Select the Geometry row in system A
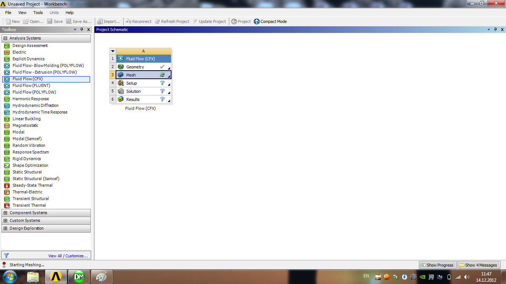 144,67
